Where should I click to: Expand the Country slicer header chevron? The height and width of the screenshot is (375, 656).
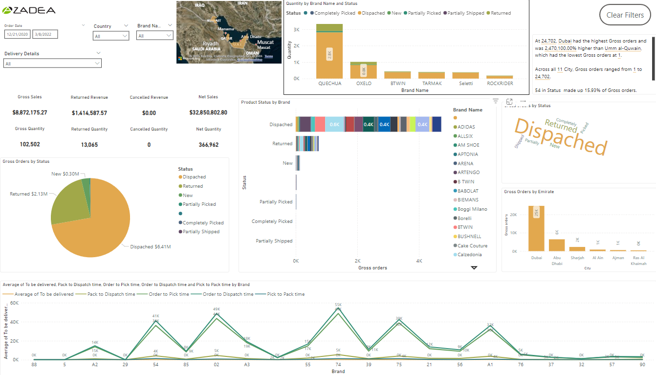(126, 25)
